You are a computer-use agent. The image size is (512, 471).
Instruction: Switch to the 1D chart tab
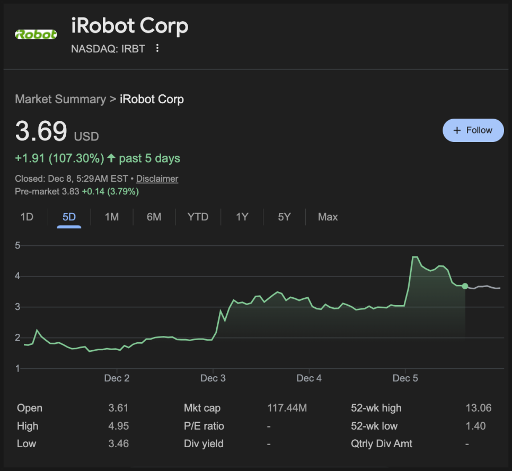coord(27,217)
